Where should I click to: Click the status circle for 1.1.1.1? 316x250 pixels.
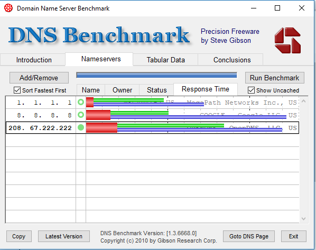tap(81, 102)
